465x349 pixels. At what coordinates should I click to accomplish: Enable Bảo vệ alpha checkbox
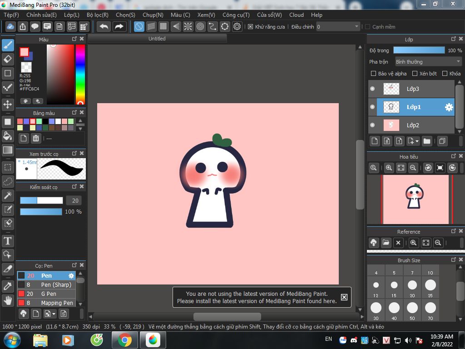(374, 73)
